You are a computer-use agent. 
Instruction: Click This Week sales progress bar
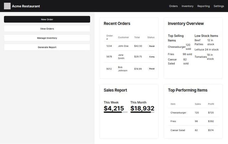click(x=115, y=112)
